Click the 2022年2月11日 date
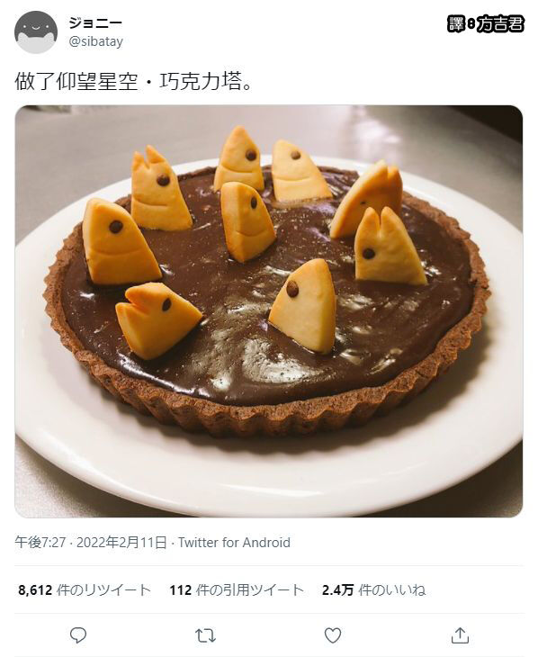The height and width of the screenshot is (657, 538). (x=122, y=542)
